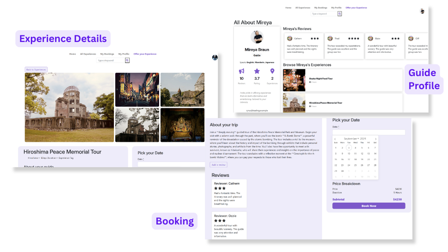Click the Add a review button

coord(218,165)
